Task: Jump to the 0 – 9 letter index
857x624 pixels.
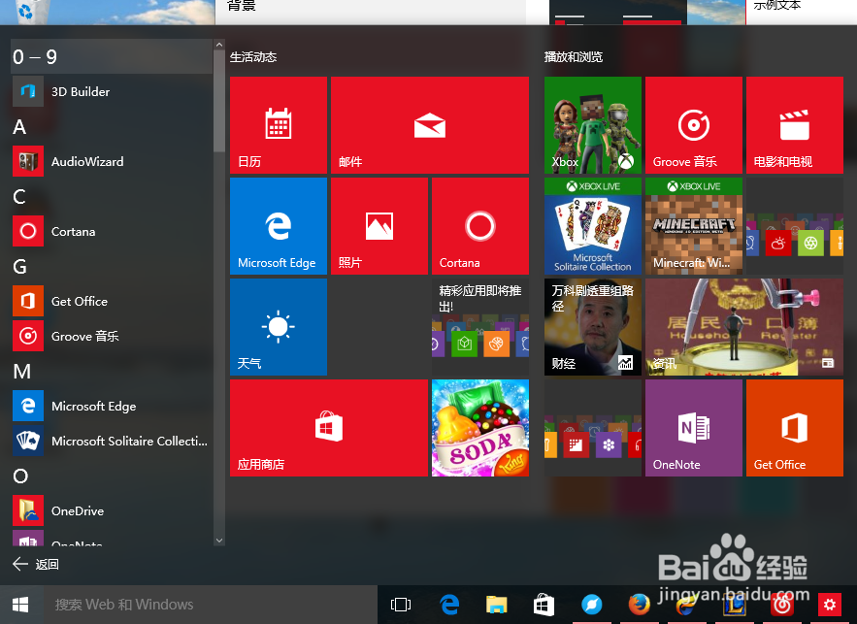Action: 112,56
